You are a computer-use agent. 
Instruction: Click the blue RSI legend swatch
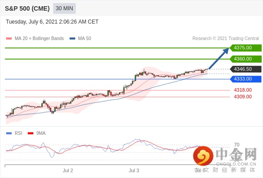[9, 133]
